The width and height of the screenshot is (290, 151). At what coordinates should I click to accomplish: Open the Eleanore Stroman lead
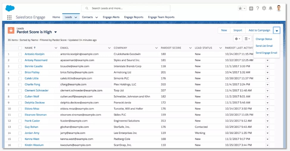pos(36,115)
